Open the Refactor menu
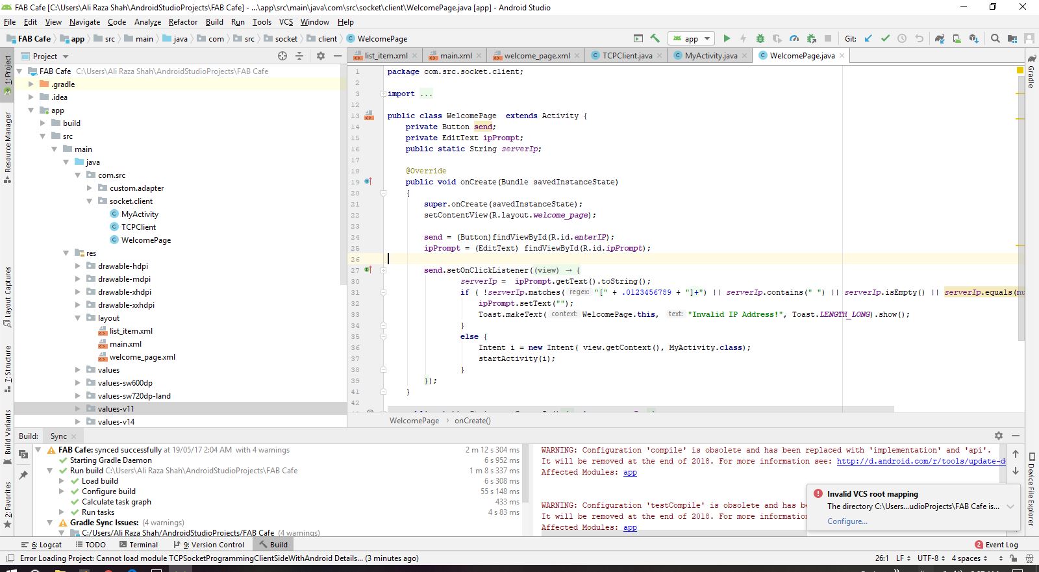The image size is (1039, 572). [x=182, y=22]
